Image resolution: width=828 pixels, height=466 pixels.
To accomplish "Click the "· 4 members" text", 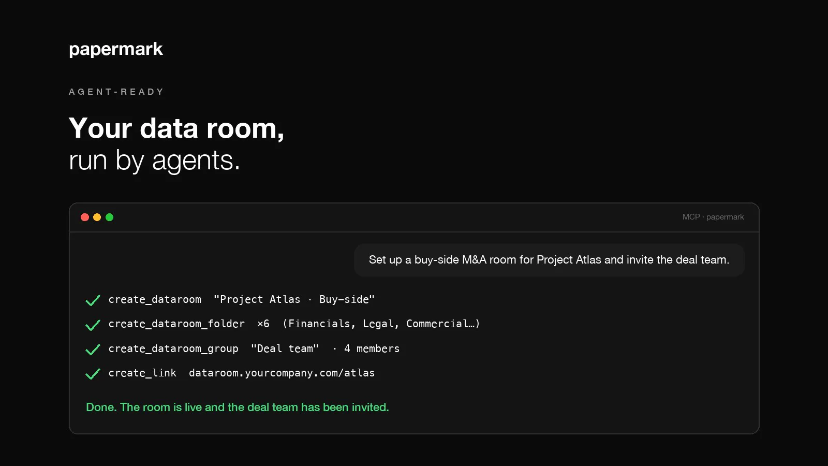I will coord(366,348).
